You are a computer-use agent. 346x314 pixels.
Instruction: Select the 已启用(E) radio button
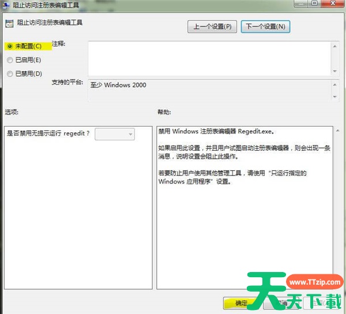tap(10, 60)
